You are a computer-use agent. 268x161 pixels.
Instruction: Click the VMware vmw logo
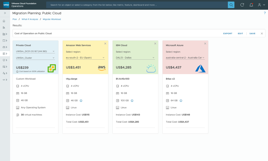click(6, 5)
